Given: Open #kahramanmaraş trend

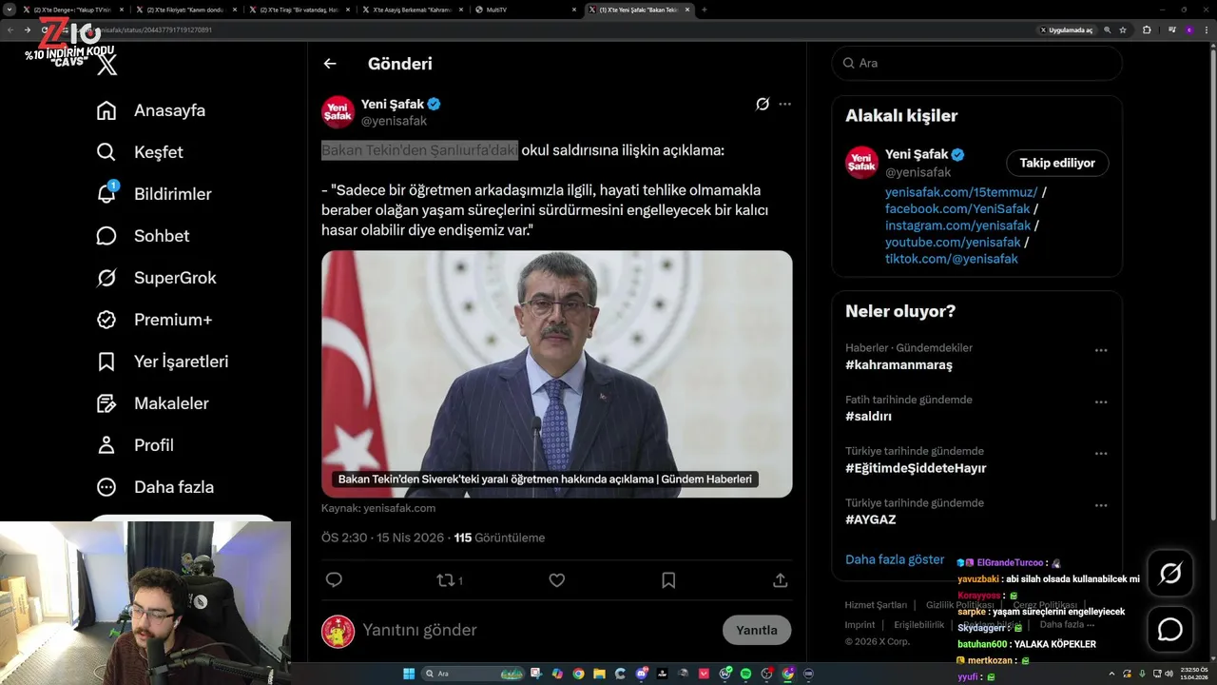Looking at the screenshot, I should (x=898, y=365).
